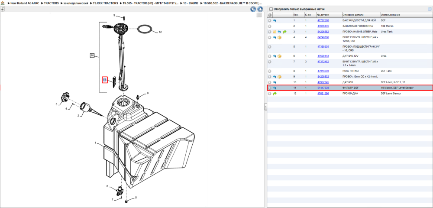This screenshot has height=208, width=433.
Task: Expand row 8 HOSE FITTING plus icon
Action: point(269,71)
